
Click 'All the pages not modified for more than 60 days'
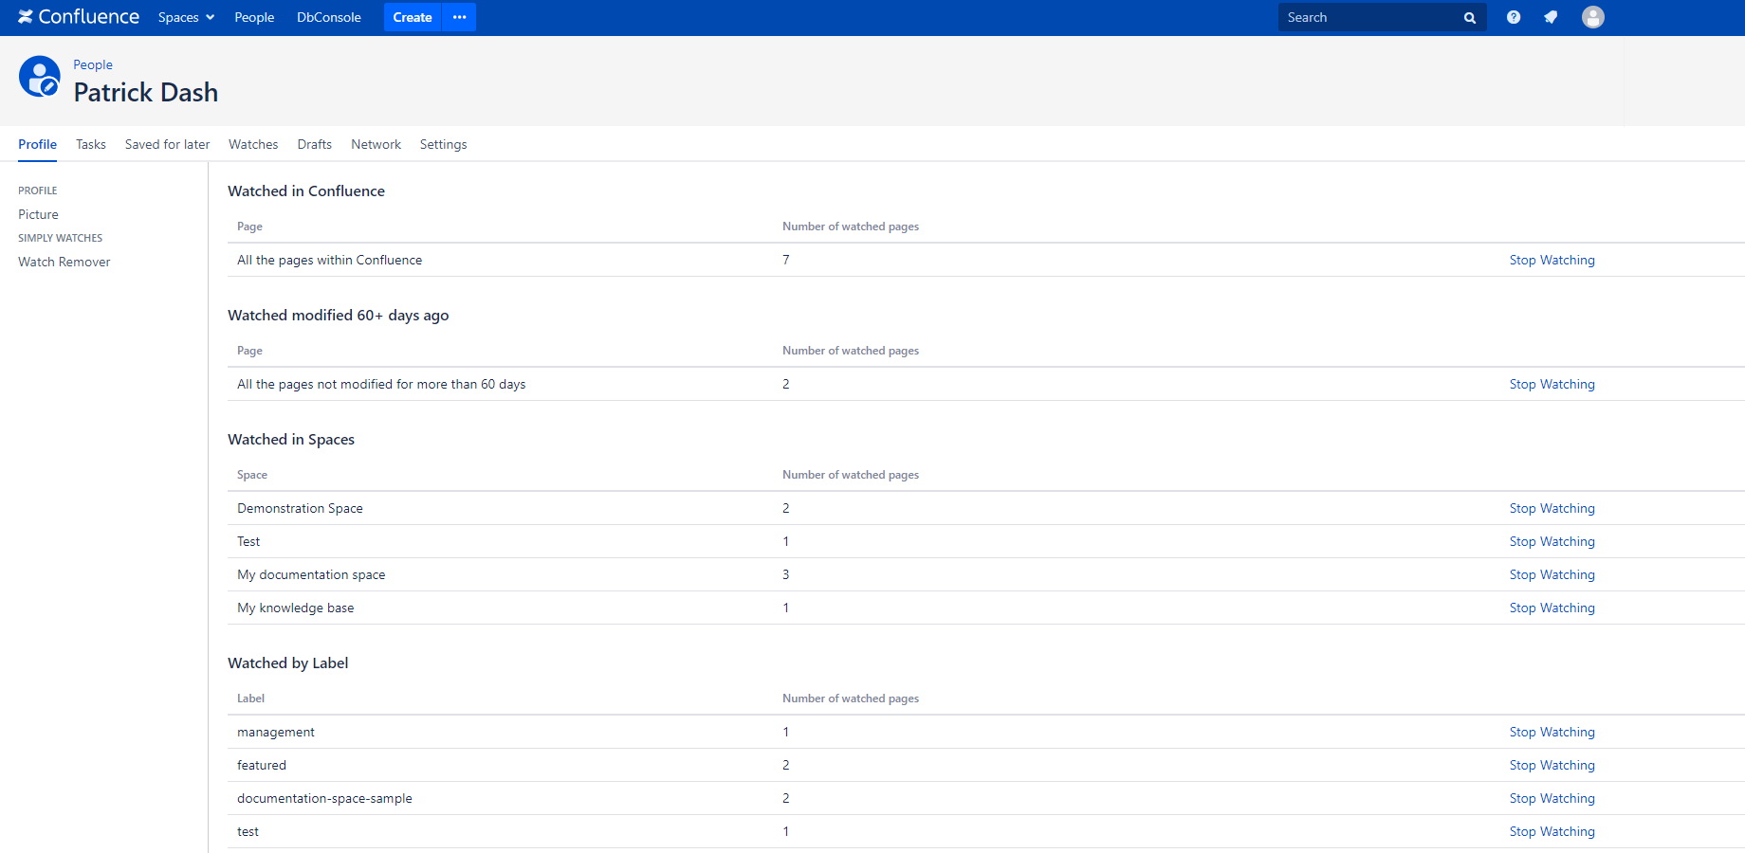(381, 384)
